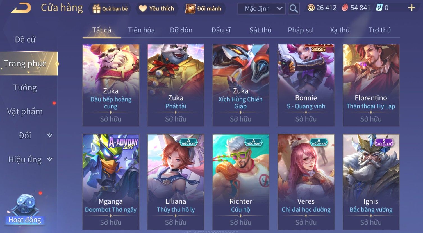Select Vật phẩm in the sidebar
Screen dimensions: 423x233
[x=25, y=111]
